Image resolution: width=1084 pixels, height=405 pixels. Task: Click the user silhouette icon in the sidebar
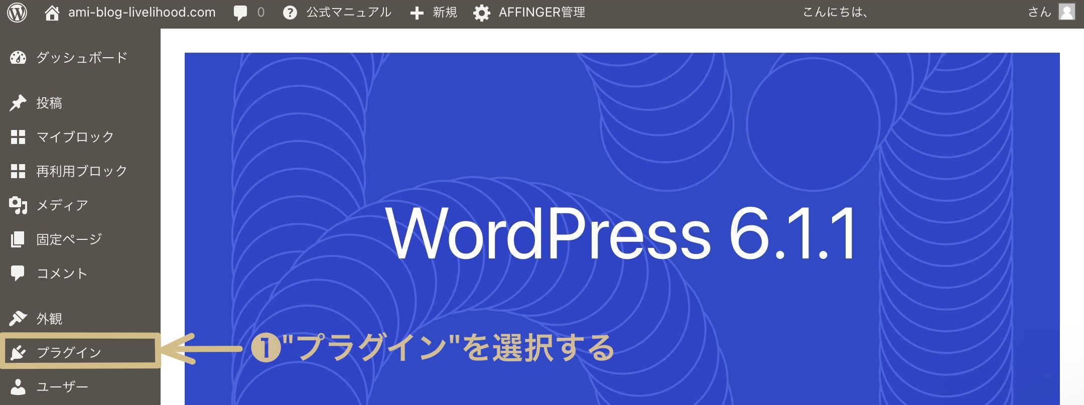18,387
